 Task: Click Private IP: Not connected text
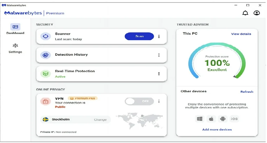coord(58,132)
